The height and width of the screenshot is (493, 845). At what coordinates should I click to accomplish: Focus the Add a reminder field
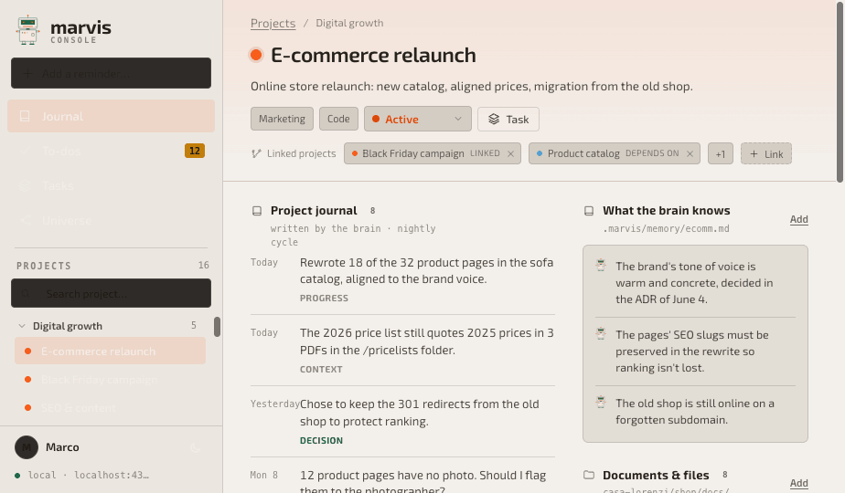coord(111,73)
